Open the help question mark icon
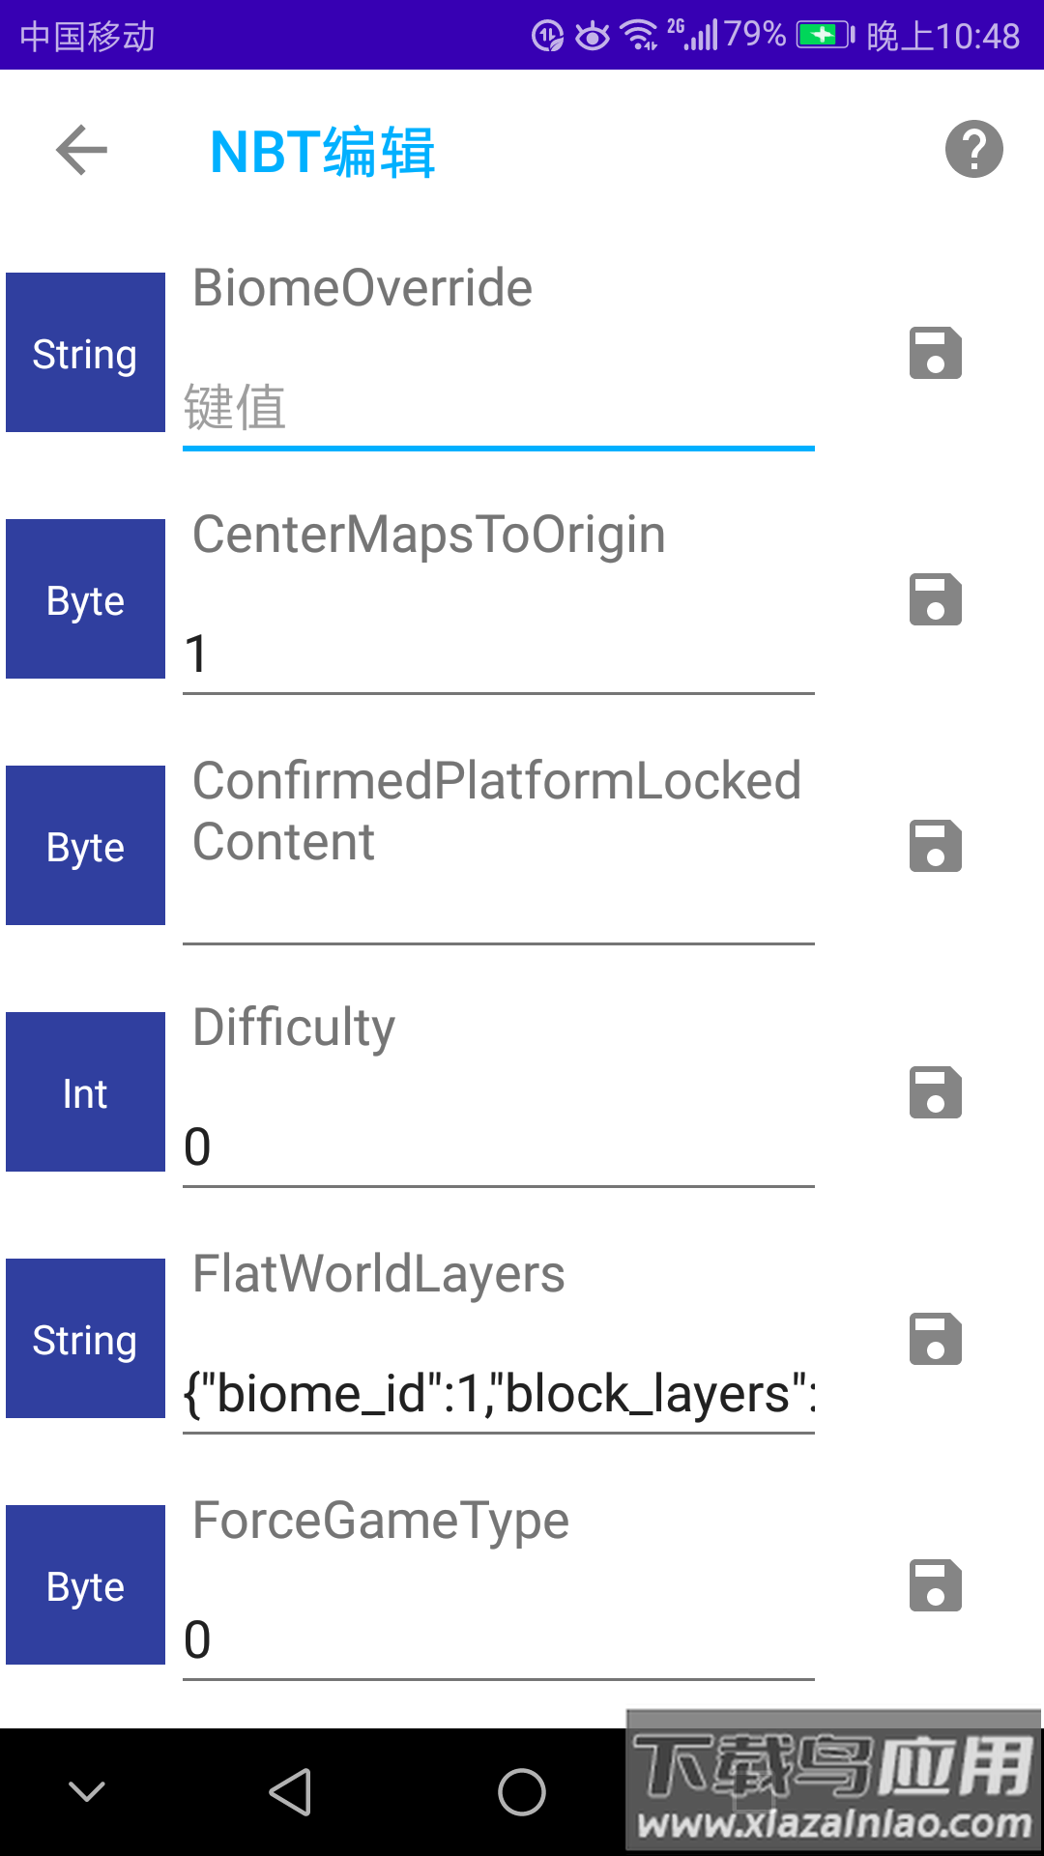1044x1856 pixels. coord(973,150)
